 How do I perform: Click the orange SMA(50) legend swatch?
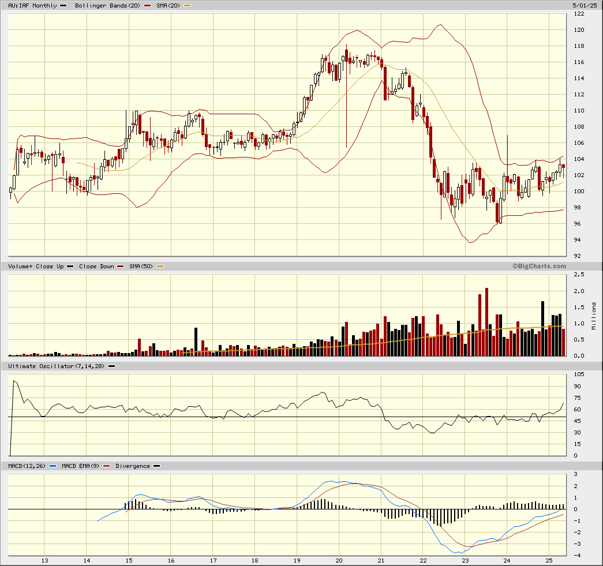click(x=160, y=267)
